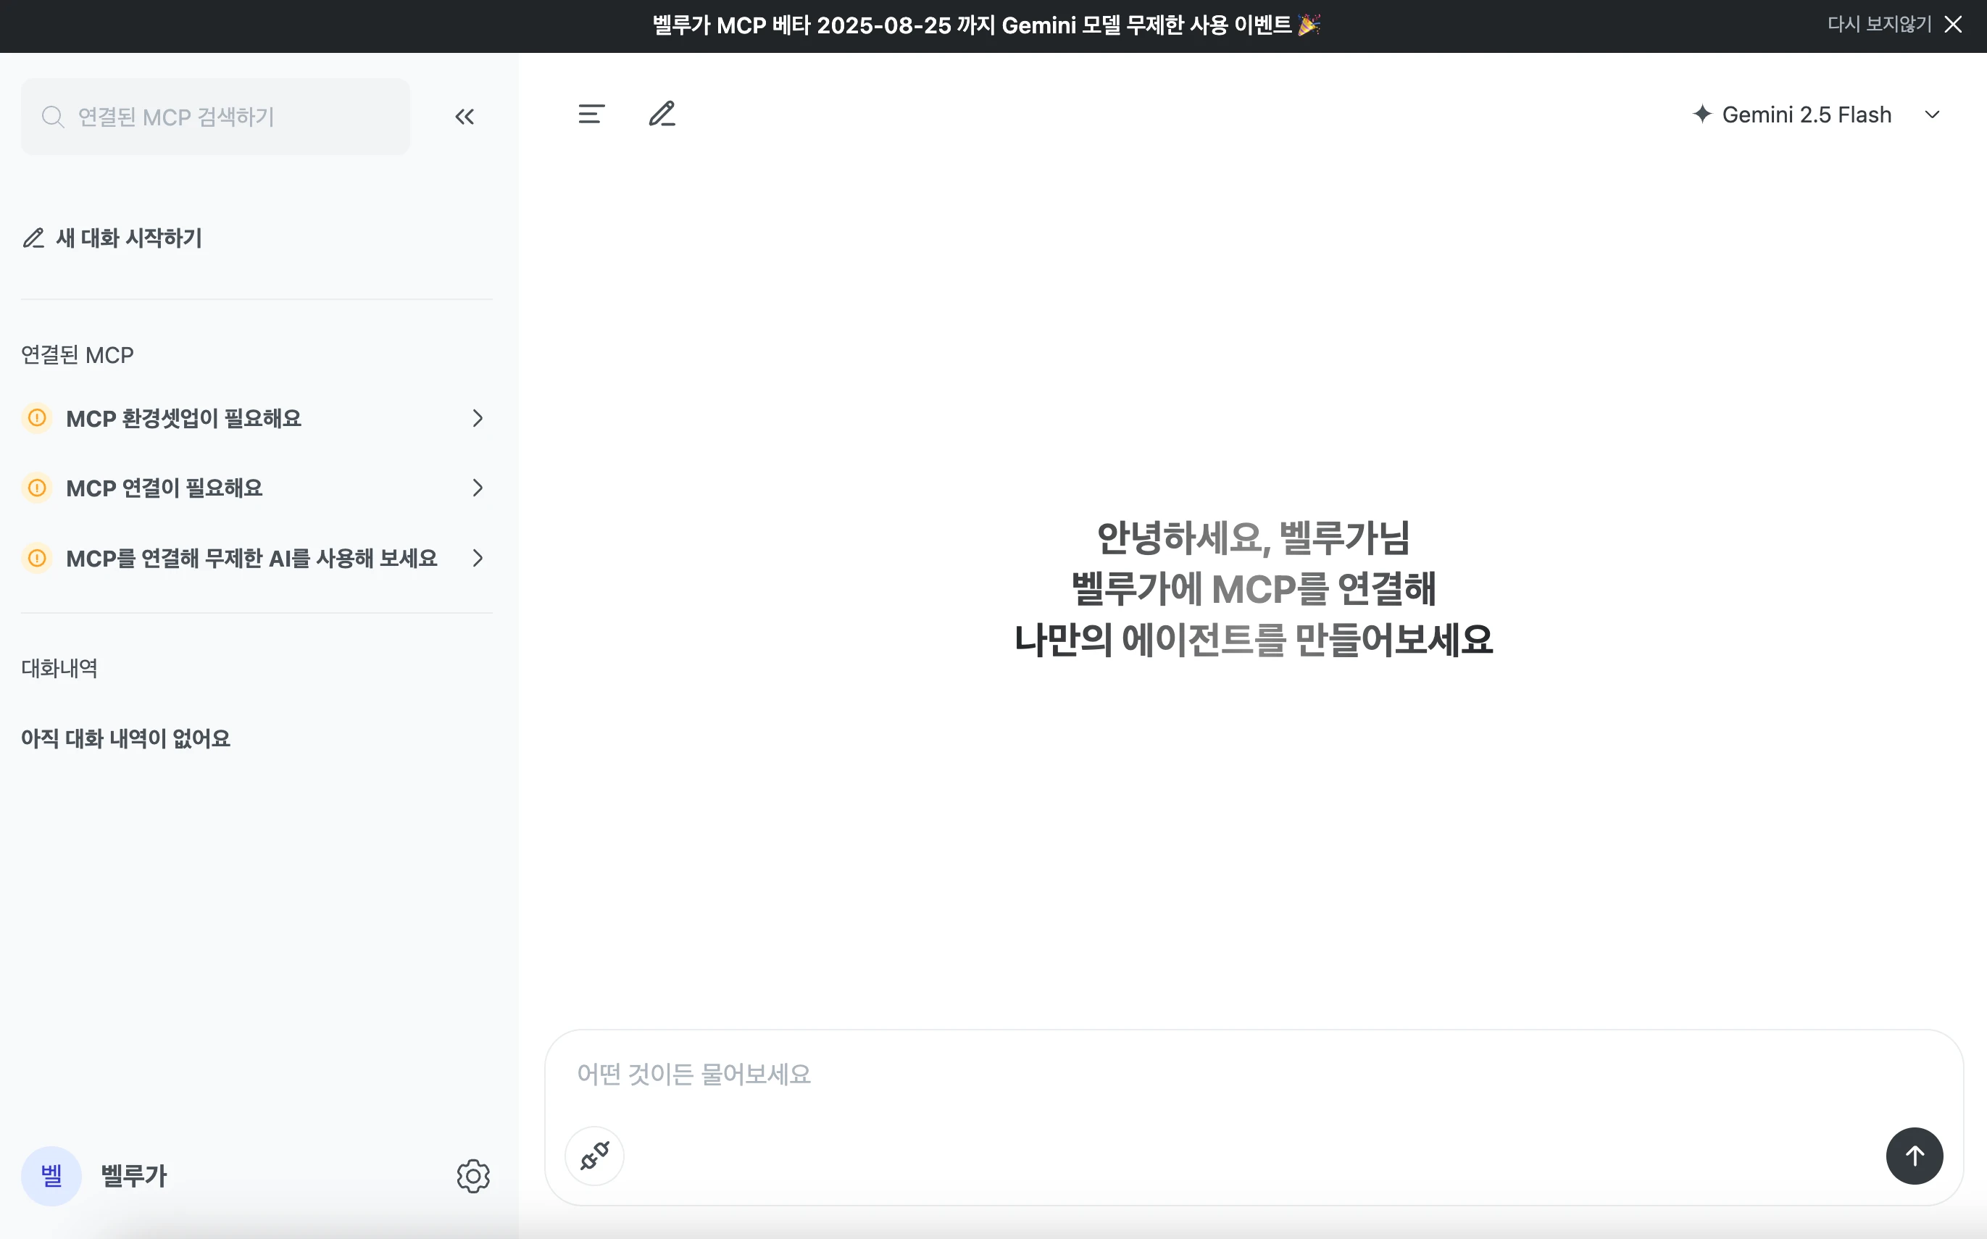Viewport: 1987px width, 1239px height.
Task: Click search magnifier icon in MCP search
Action: (x=52, y=117)
